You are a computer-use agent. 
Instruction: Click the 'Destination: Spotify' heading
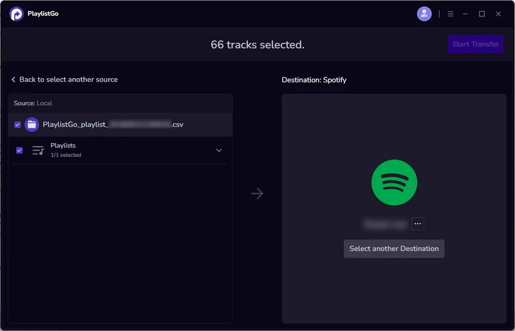coord(314,79)
